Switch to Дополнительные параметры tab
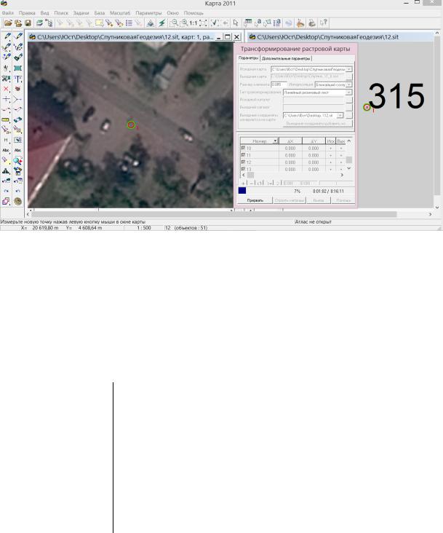 pos(286,58)
